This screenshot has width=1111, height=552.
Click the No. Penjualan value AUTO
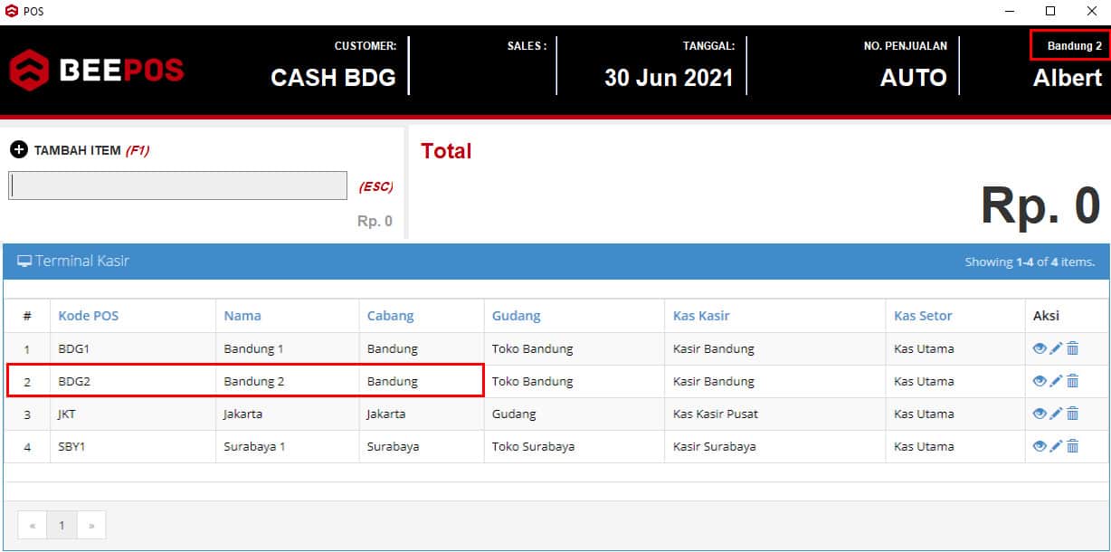pyautogui.click(x=914, y=78)
